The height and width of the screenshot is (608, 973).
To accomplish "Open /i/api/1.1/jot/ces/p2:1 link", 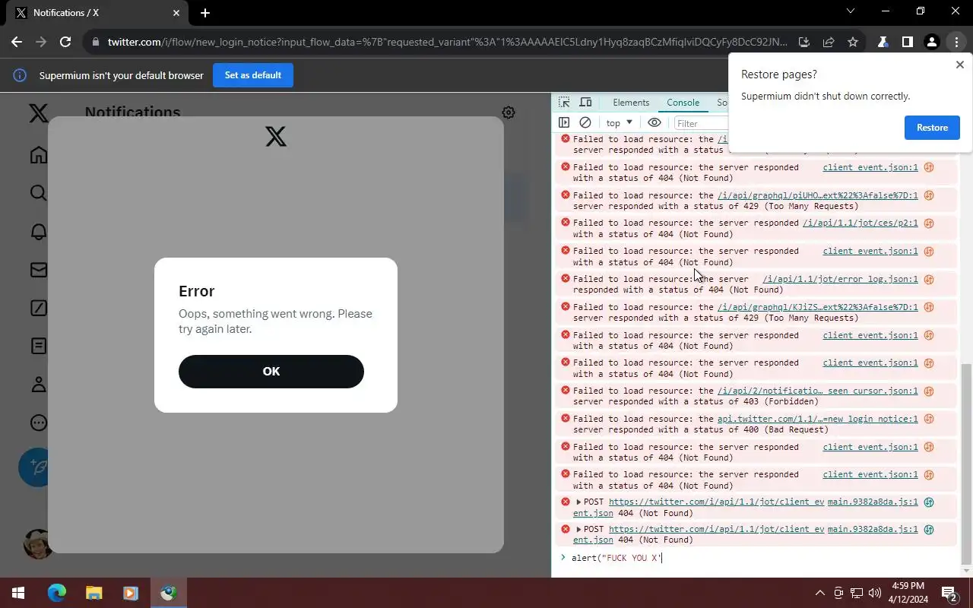I will pyautogui.click(x=860, y=223).
